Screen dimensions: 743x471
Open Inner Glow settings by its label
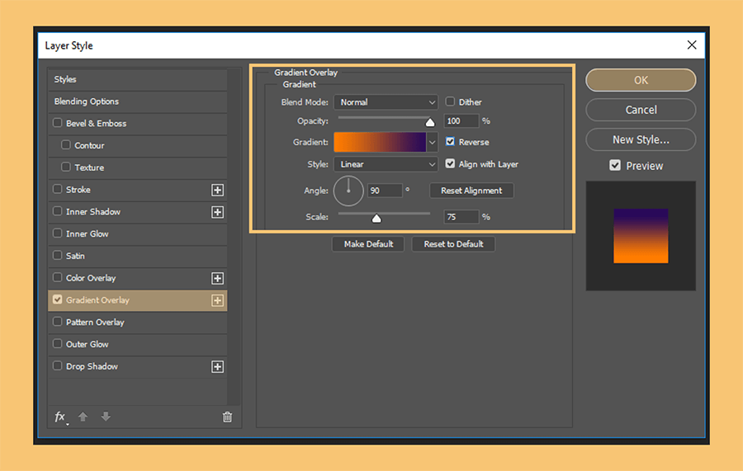[88, 233]
